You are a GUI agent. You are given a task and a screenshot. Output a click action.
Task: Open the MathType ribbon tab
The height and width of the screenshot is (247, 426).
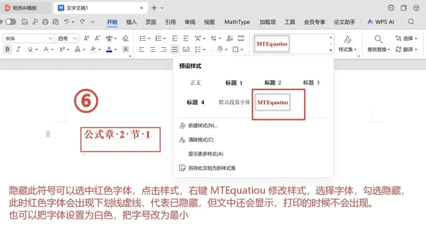tap(237, 22)
